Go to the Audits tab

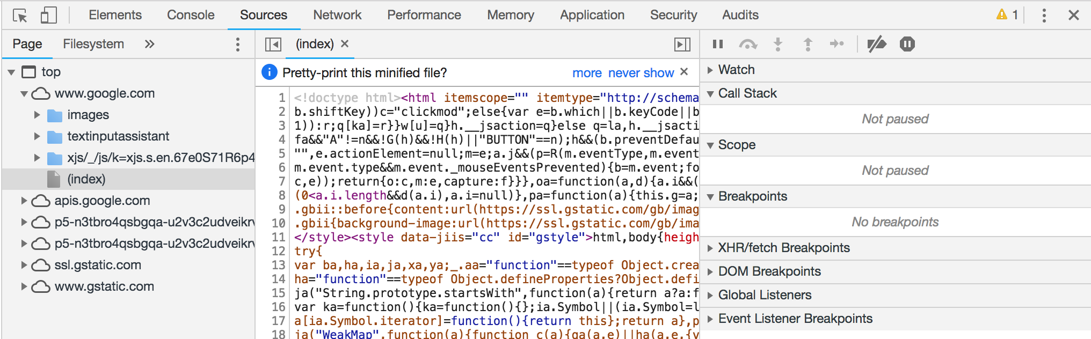(x=740, y=15)
